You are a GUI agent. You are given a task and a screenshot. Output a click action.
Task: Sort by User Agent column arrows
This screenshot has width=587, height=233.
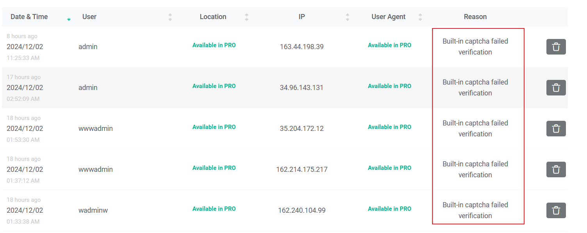tap(420, 17)
